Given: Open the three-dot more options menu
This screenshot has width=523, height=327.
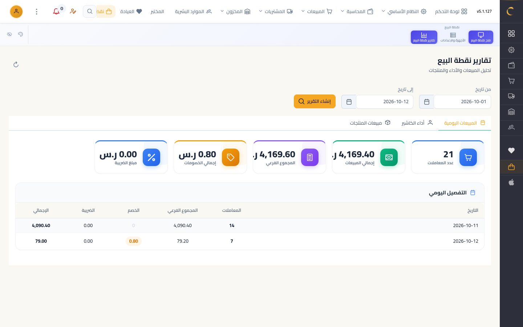Looking at the screenshot, I should (x=36, y=12).
